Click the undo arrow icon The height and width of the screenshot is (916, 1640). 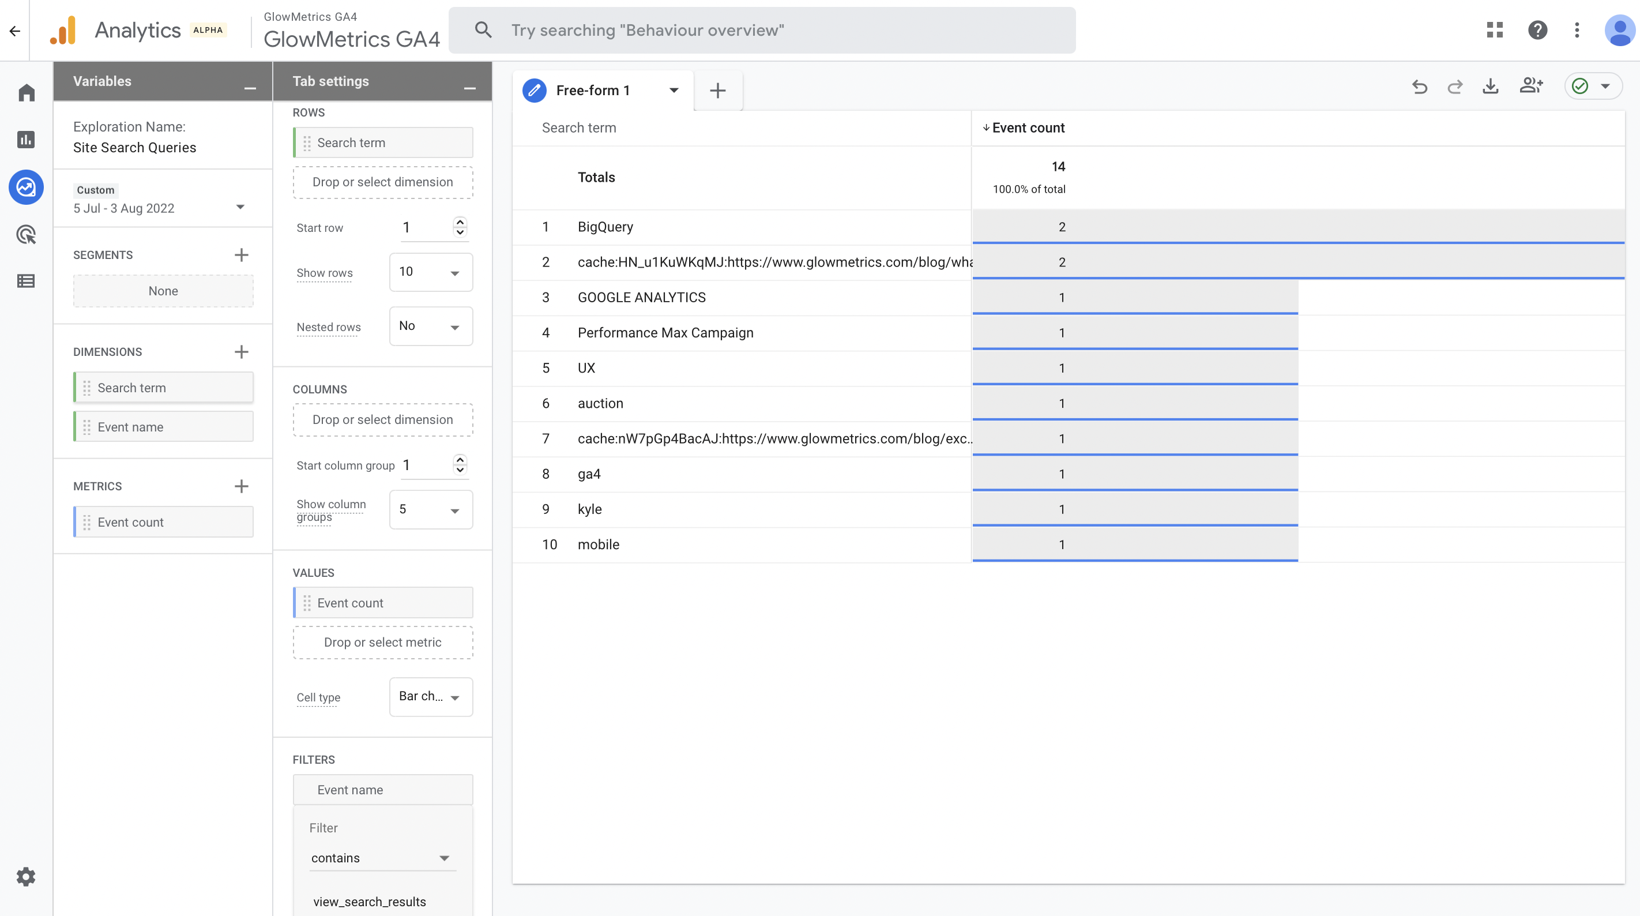(1419, 87)
